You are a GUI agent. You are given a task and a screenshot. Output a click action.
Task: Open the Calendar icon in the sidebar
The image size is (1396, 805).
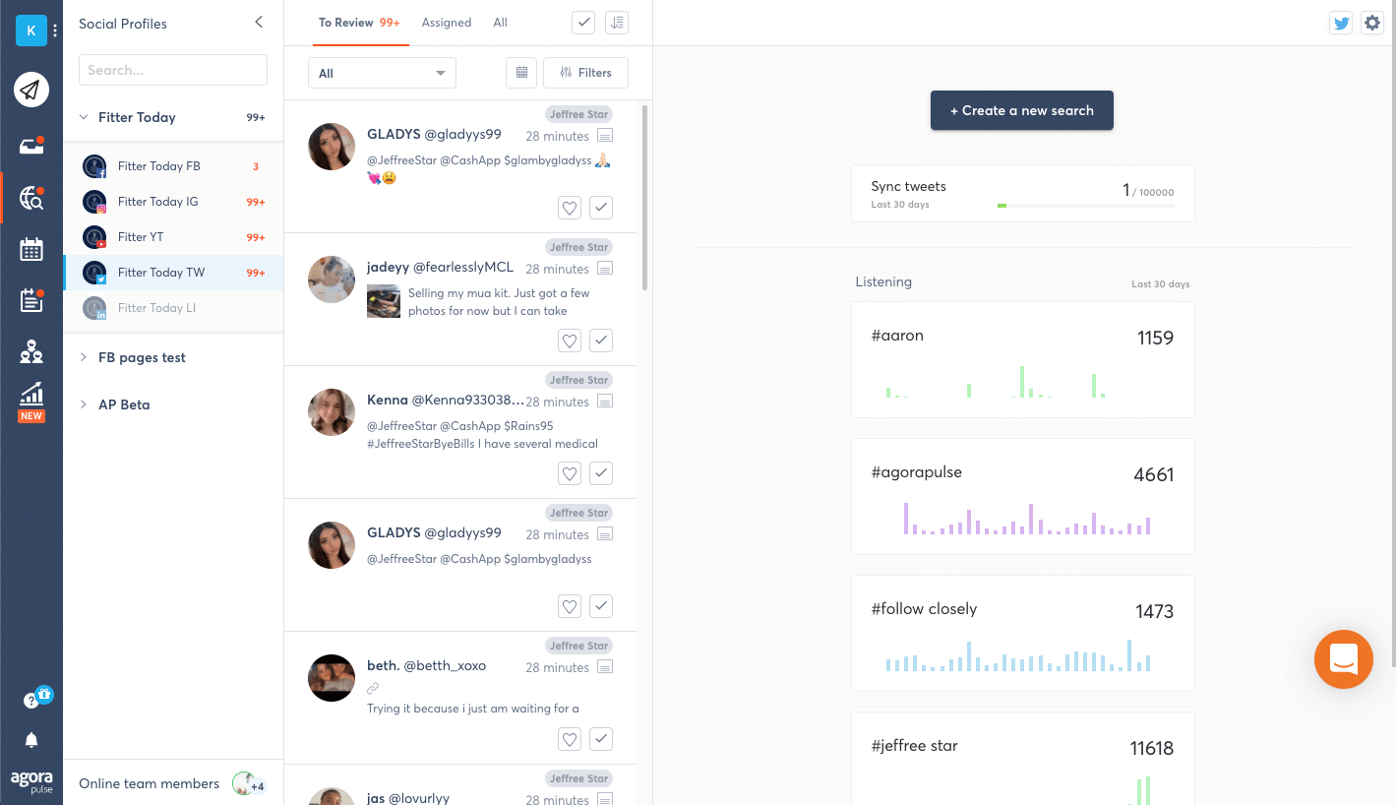[31, 249]
